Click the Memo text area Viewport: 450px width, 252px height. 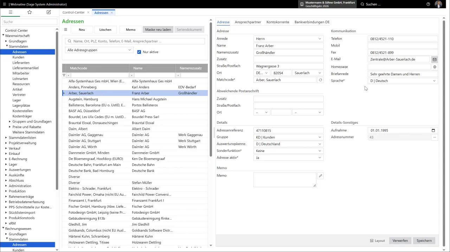[x=285, y=180]
